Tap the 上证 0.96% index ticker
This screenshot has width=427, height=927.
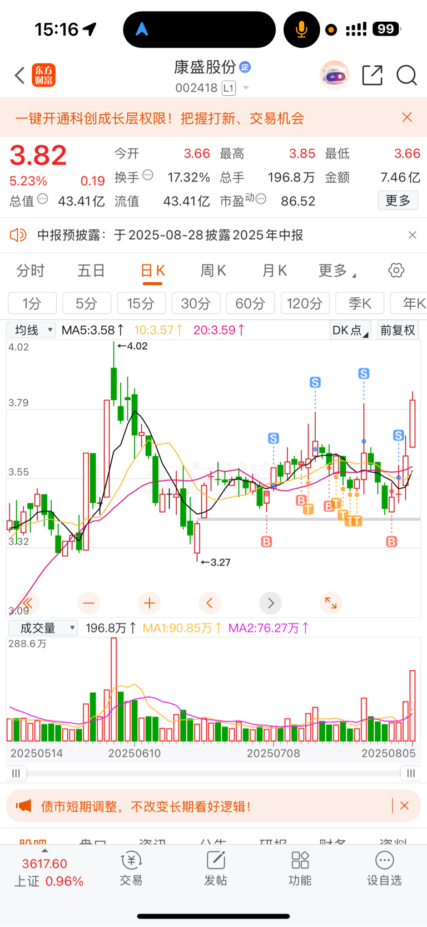48,881
